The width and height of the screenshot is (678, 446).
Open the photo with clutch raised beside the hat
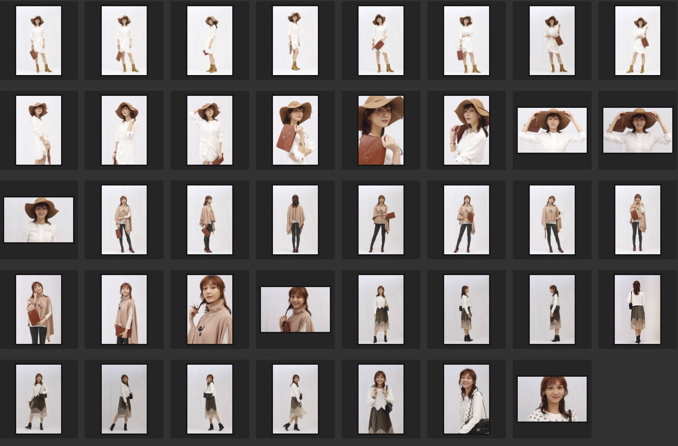(295, 130)
